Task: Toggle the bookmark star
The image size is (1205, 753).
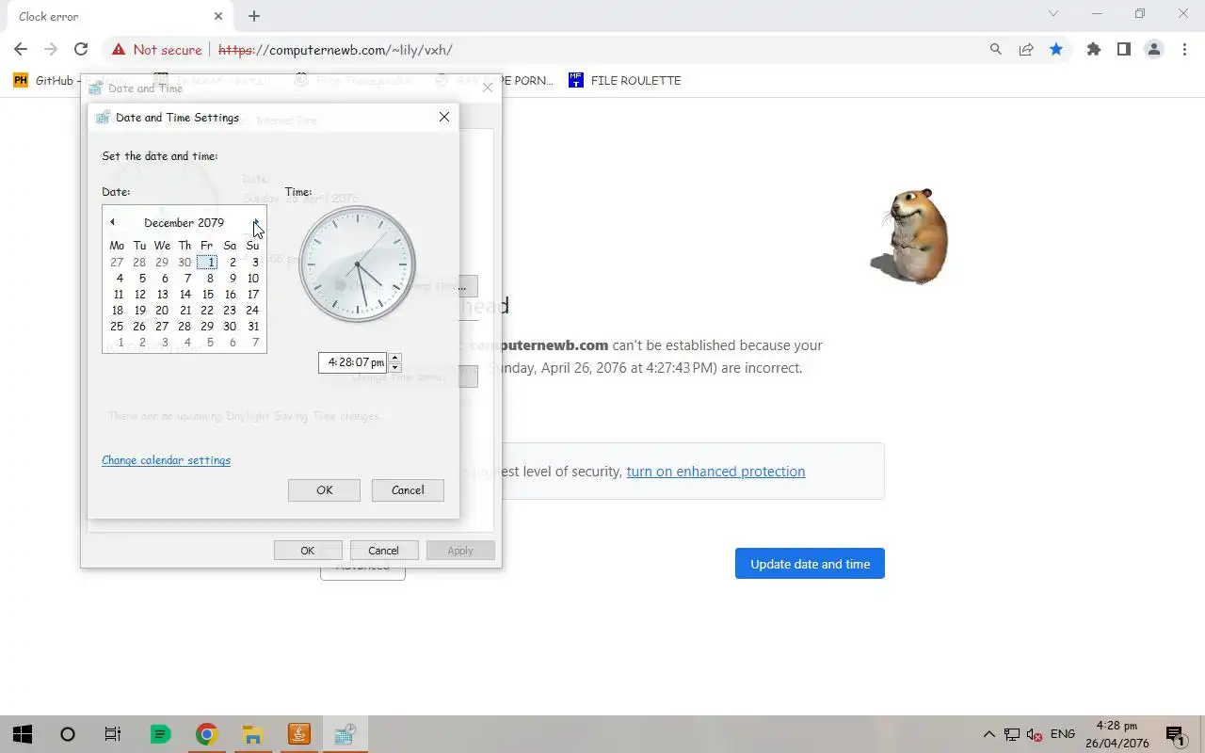Action: pyautogui.click(x=1056, y=50)
